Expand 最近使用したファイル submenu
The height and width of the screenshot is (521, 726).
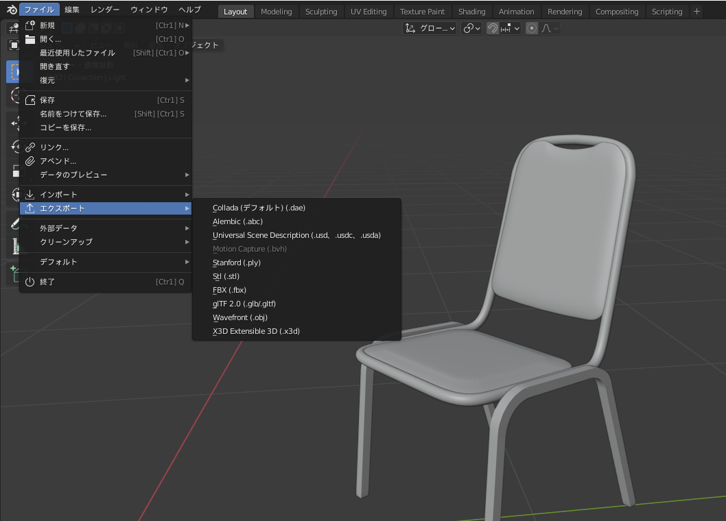[x=106, y=53]
